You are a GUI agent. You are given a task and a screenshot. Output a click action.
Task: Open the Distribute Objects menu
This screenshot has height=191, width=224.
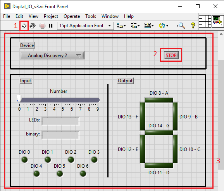[x=135, y=26]
